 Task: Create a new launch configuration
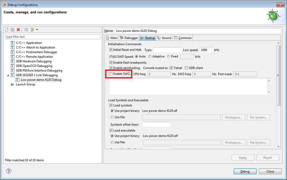click(x=7, y=30)
